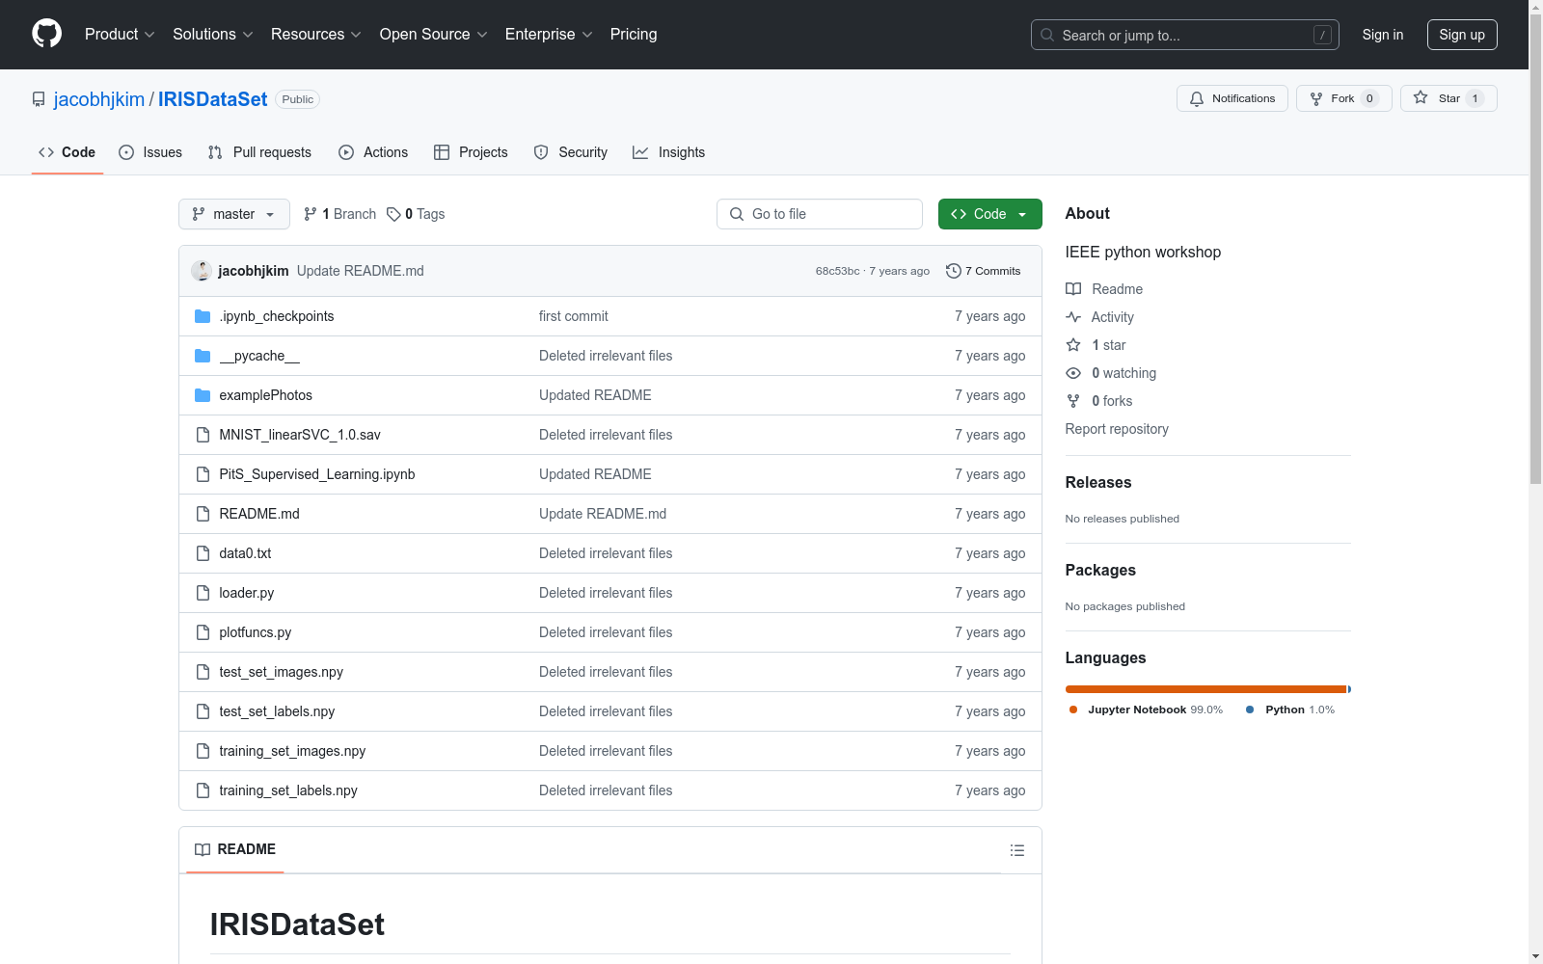Image resolution: width=1543 pixels, height=964 pixels.
Task: Open the 'first commit' message link
Action: (x=574, y=316)
